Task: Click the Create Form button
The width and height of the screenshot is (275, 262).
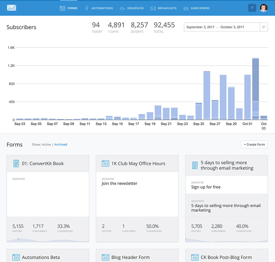Action: pyautogui.click(x=254, y=144)
